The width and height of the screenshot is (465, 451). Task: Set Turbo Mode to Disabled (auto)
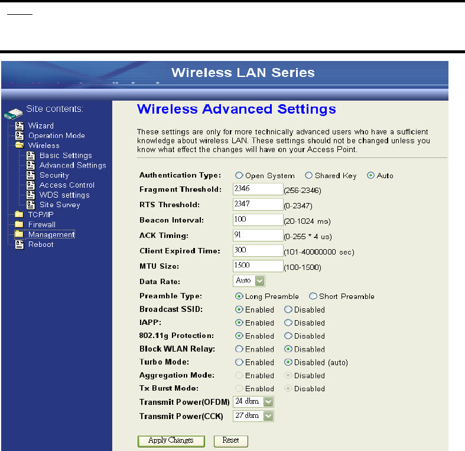(x=288, y=362)
